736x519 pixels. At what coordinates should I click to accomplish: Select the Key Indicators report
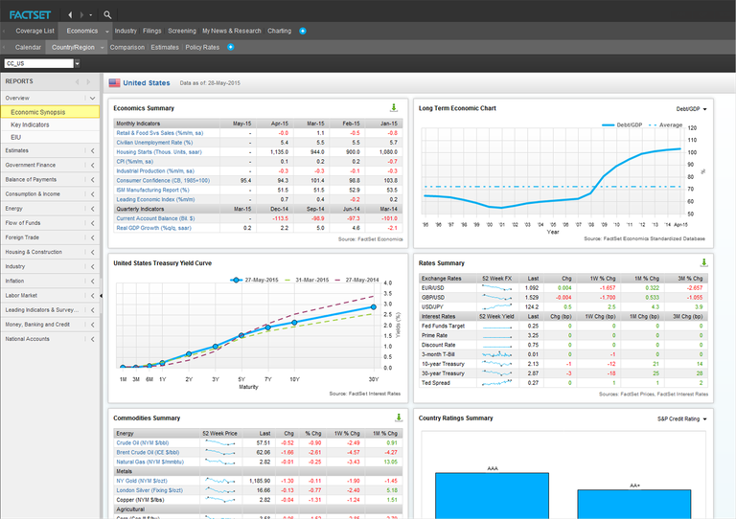point(50,124)
